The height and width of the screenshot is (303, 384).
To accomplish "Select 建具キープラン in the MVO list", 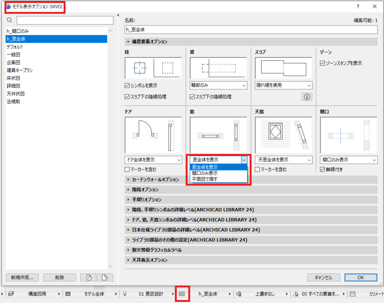I will [x=56, y=70].
